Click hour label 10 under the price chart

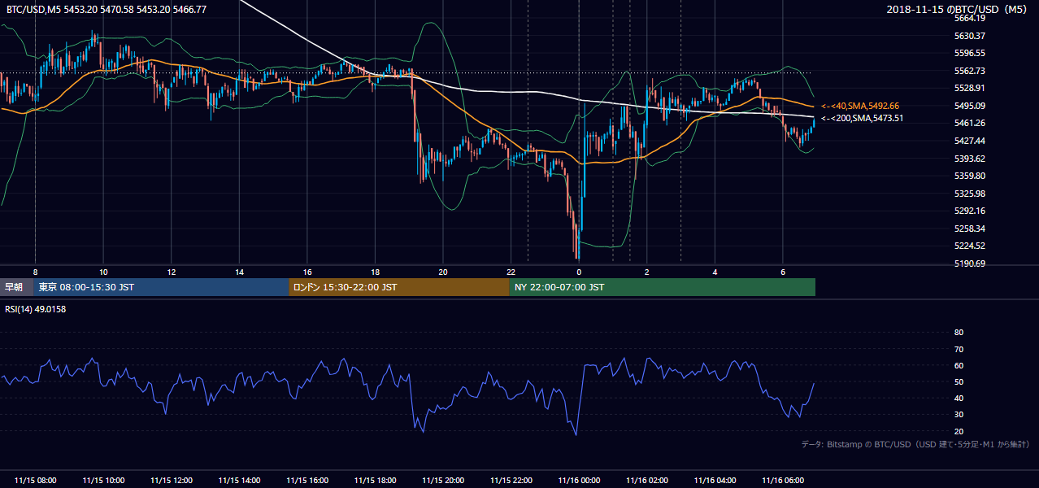coord(103,272)
